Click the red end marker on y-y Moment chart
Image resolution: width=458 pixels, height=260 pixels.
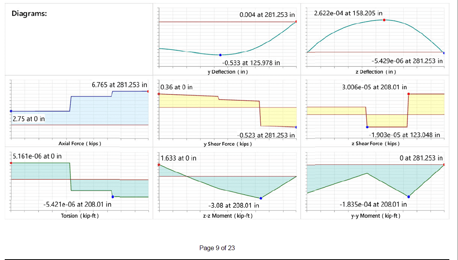click(444, 164)
